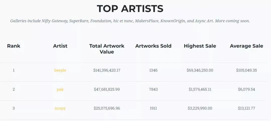Image resolution: width=271 pixels, height=121 pixels.
Task: Open the beeple artist link
Action: tap(60, 70)
